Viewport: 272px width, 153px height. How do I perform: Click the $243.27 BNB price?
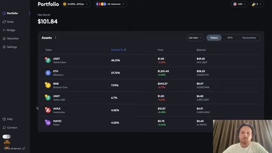click(162, 84)
